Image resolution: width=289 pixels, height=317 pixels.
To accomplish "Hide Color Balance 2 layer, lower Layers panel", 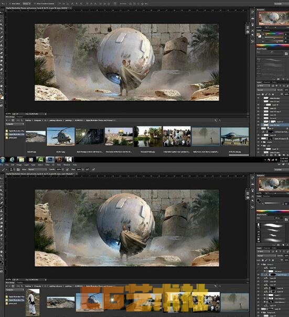I will pyautogui.click(x=258, y=299).
